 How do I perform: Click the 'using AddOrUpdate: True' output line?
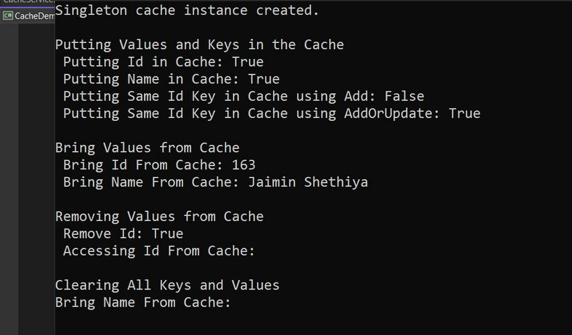pyautogui.click(x=271, y=113)
